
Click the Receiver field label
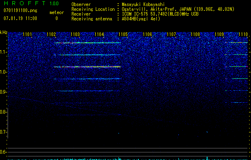pos(81,14)
